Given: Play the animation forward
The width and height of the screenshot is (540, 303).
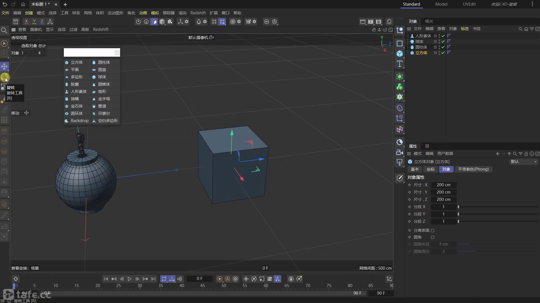Looking at the screenshot, I should (x=129, y=279).
